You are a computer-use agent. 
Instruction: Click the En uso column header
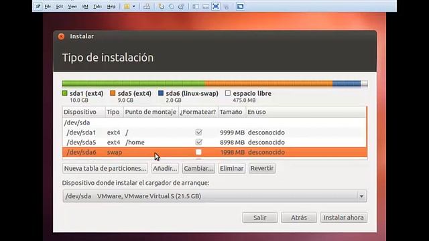(306, 112)
